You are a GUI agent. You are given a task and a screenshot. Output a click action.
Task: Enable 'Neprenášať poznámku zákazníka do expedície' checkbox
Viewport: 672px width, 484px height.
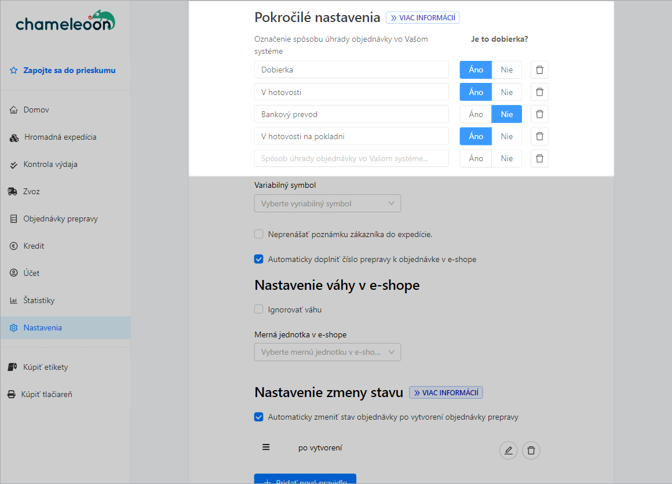click(259, 234)
